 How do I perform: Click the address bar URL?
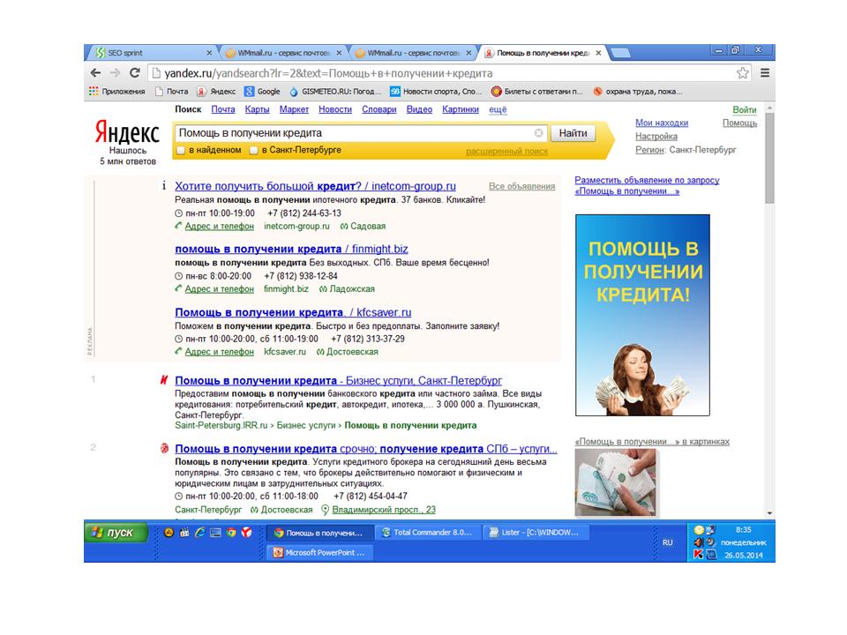pos(328,73)
